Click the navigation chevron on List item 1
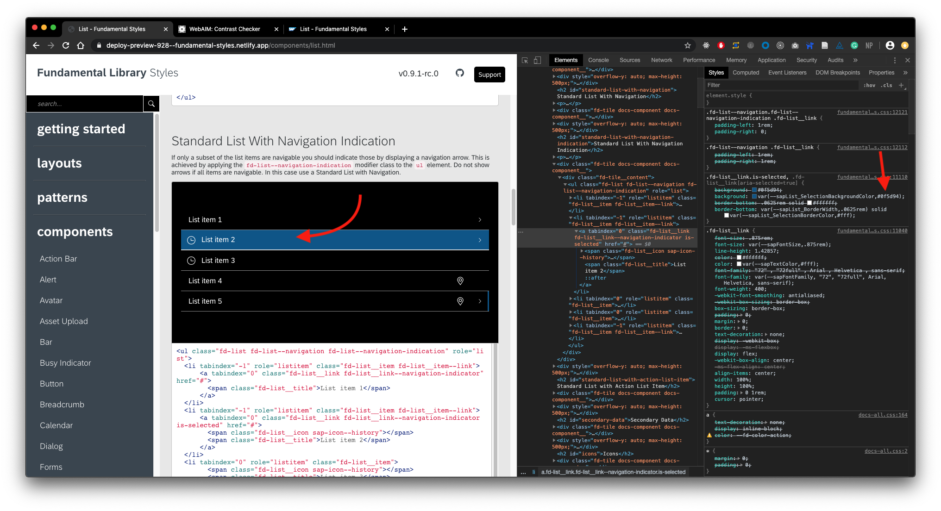This screenshot has width=941, height=511. [480, 219]
